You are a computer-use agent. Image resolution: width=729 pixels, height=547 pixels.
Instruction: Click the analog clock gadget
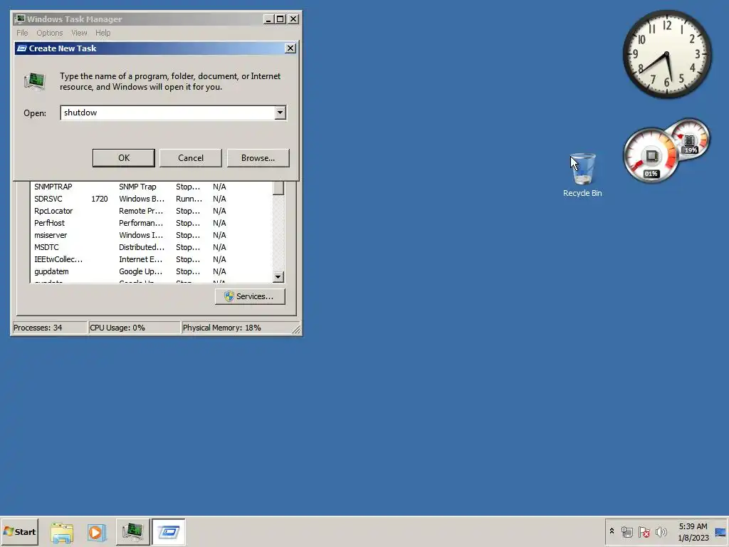point(667,54)
